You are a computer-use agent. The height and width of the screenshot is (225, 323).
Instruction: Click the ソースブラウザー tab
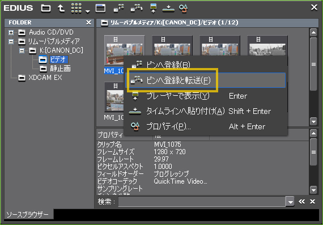27,215
